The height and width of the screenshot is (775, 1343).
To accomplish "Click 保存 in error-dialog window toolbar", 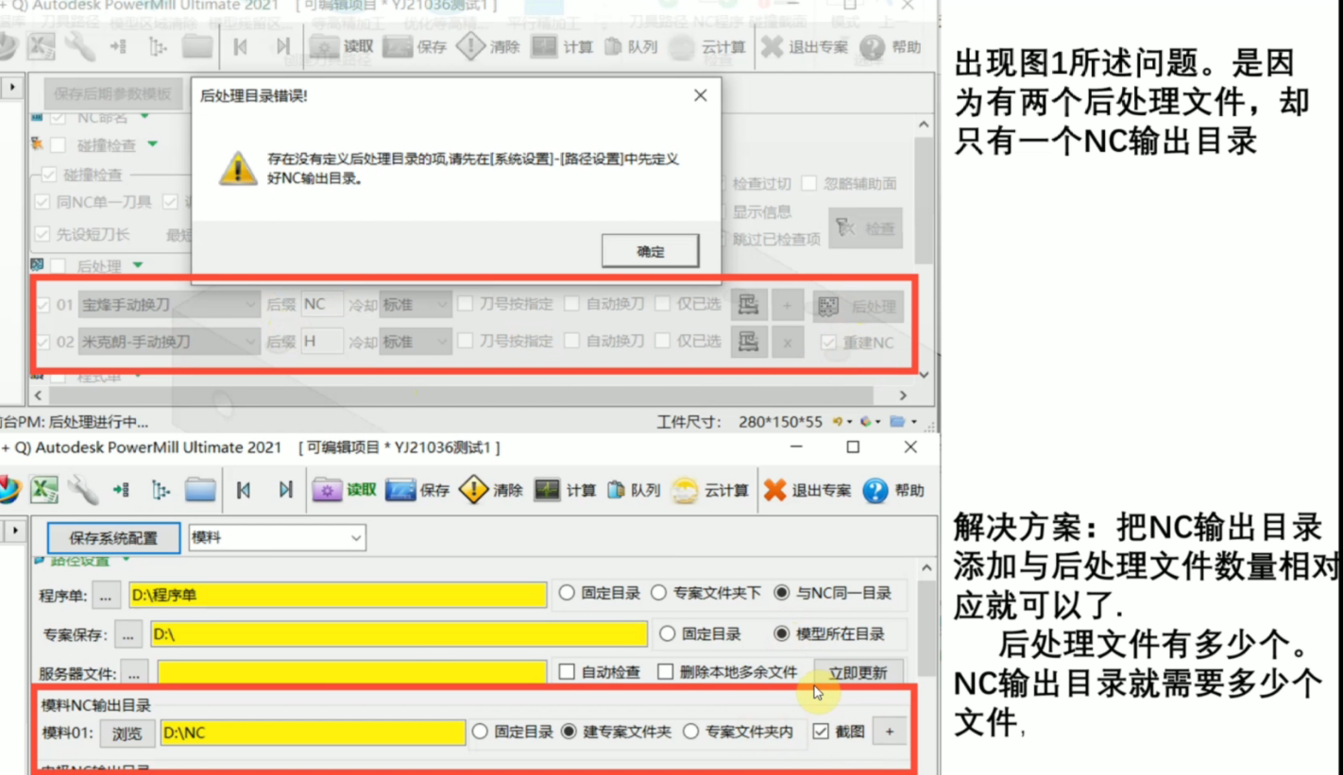I will pyautogui.click(x=414, y=46).
